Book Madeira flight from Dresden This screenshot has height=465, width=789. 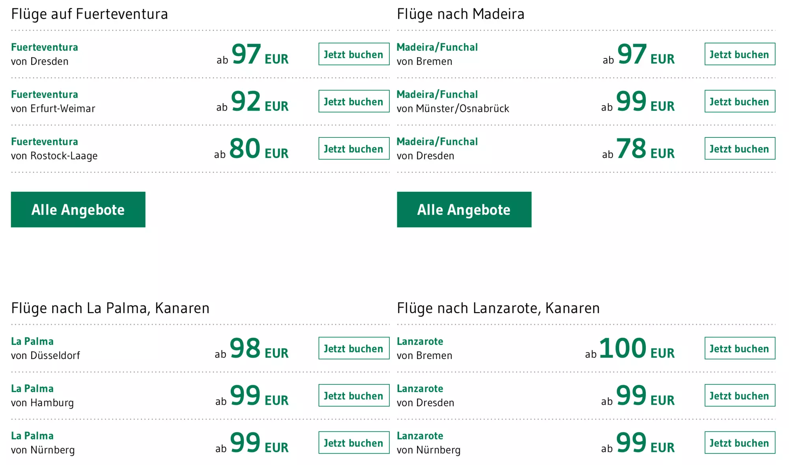739,149
